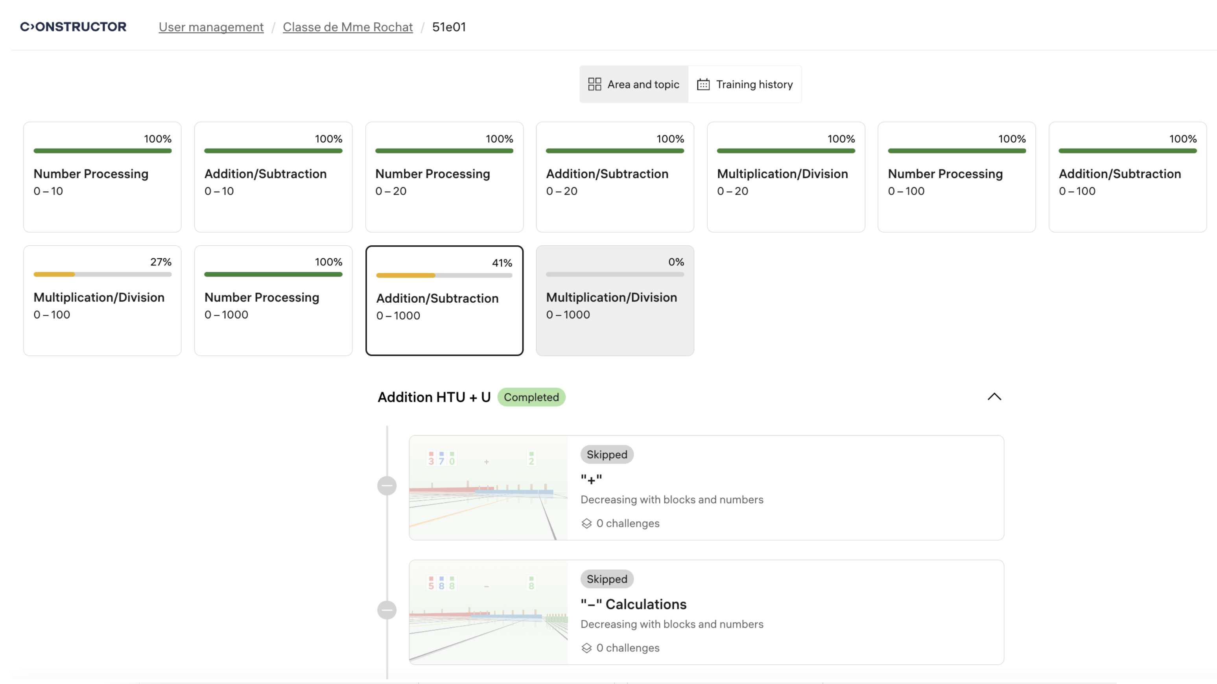Viewport: 1217px width, 684px height.
Task: Open the "+" exercise thumbnail image
Action: [x=488, y=487]
